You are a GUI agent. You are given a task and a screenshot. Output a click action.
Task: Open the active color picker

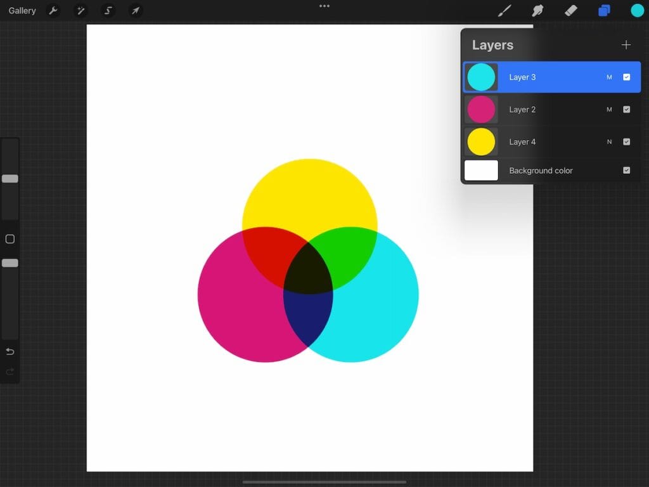637,10
